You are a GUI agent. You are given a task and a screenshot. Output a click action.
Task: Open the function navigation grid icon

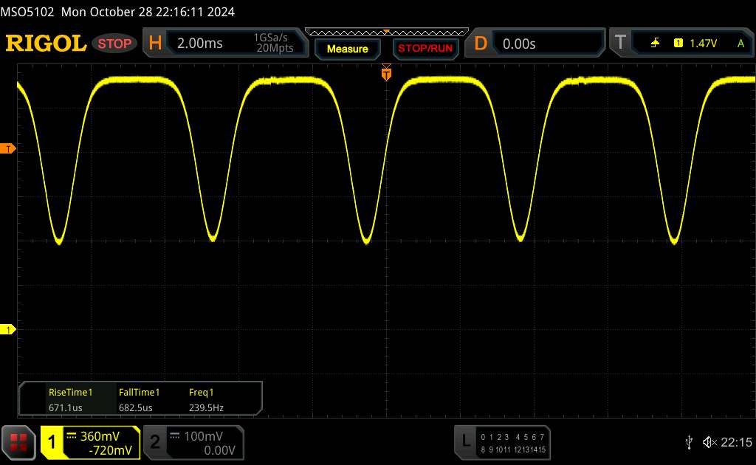pyautogui.click(x=18, y=443)
